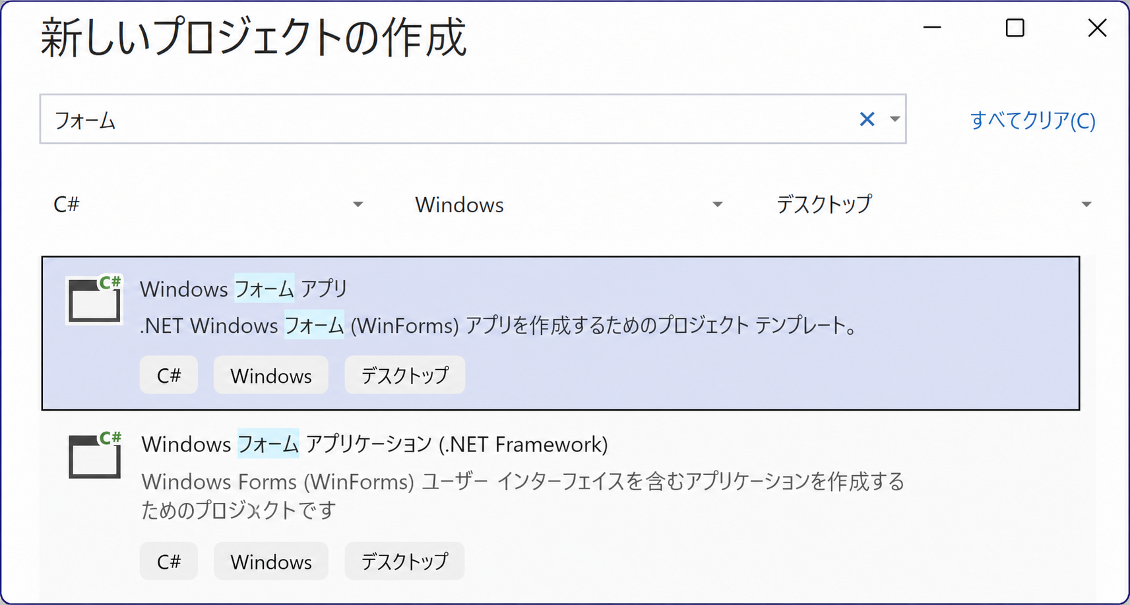Minimize the 新しいプロジェクトの作成 window

coord(932,28)
